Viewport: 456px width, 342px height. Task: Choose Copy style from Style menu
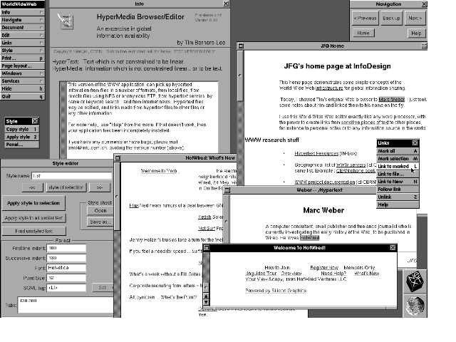[x=22, y=129]
